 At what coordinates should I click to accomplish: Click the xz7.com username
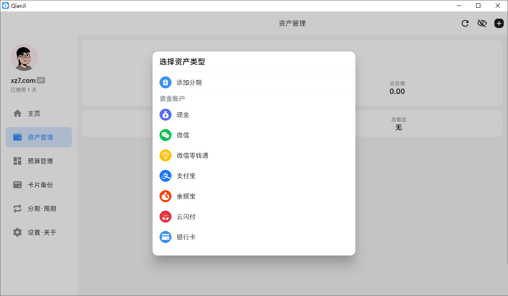[x=23, y=81]
